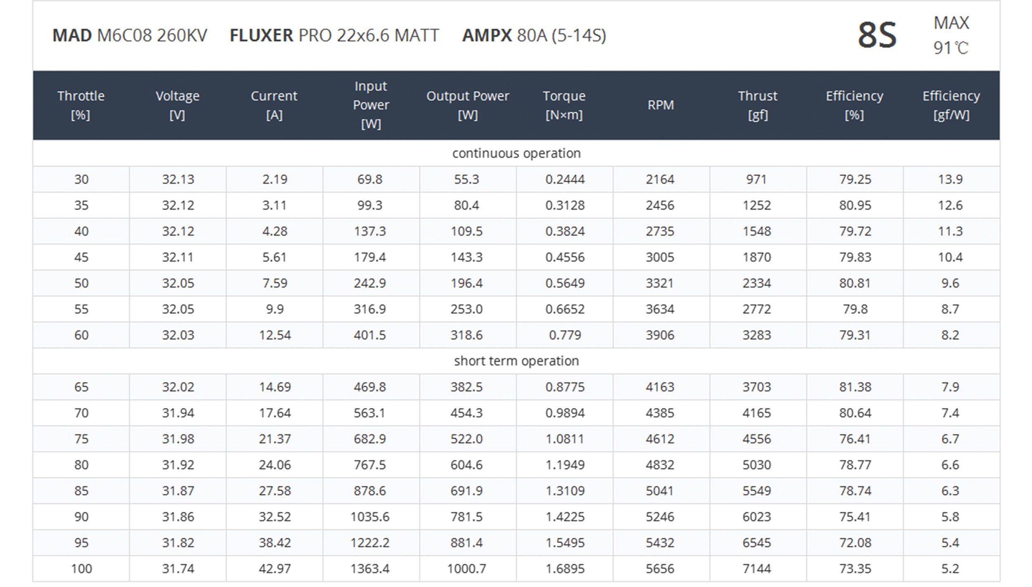Image resolution: width=1032 pixels, height=587 pixels.
Task: Click the 'continuous operation' section row
Action: (516, 153)
